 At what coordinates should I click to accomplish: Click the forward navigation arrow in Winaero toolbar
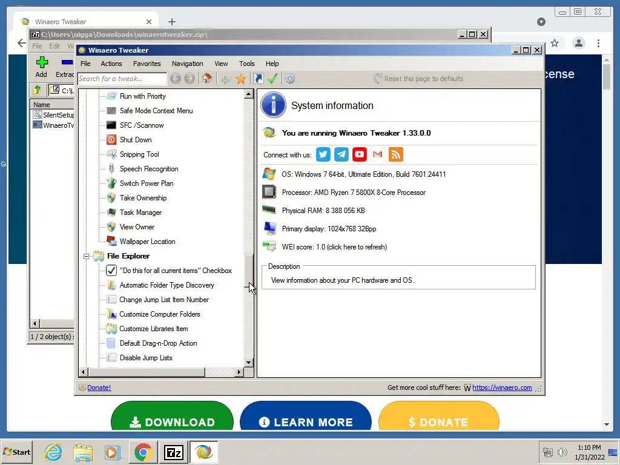[x=190, y=79]
